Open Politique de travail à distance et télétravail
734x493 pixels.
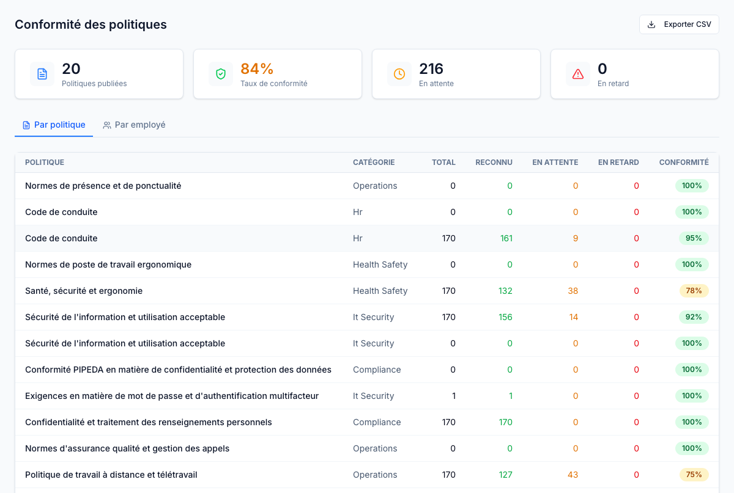pos(367,475)
